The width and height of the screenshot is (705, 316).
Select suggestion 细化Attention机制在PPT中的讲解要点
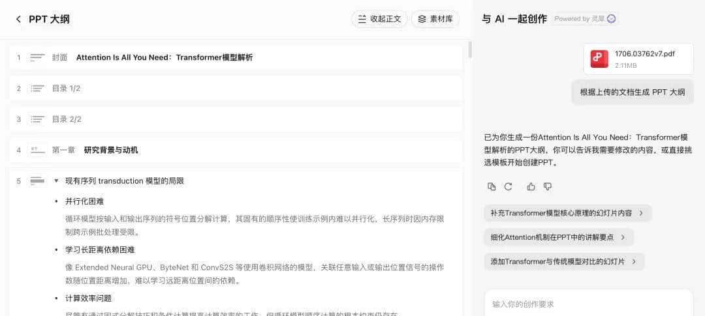(558, 237)
